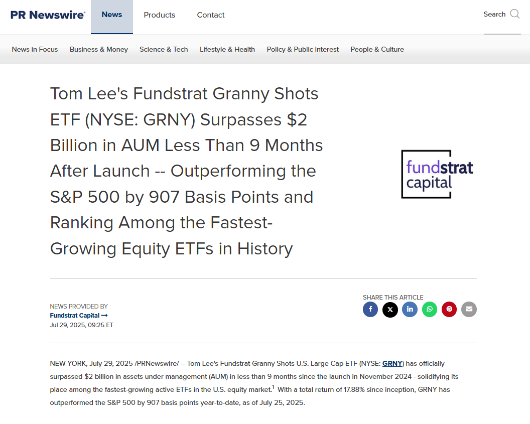Click the GRNY ticker link
Viewport: 530px width, 424px height.
392,363
